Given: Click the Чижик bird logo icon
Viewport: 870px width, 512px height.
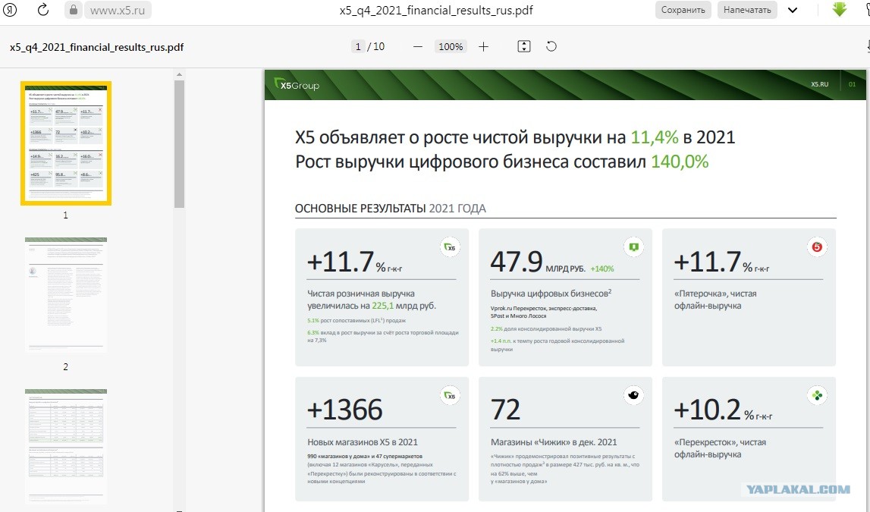Looking at the screenshot, I should pyautogui.click(x=633, y=395).
